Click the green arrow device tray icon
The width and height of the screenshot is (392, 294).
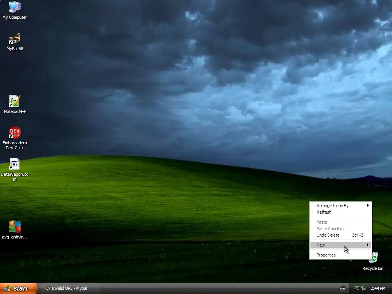363,288
